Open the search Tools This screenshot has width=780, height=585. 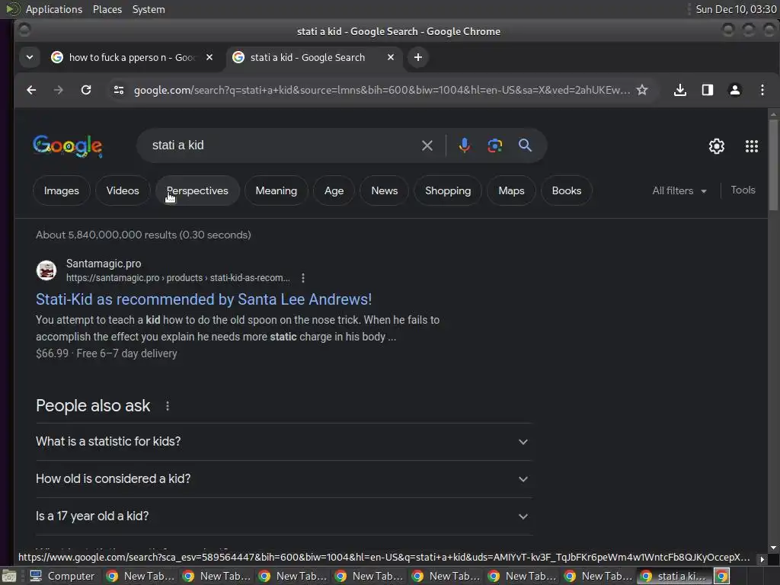743,190
